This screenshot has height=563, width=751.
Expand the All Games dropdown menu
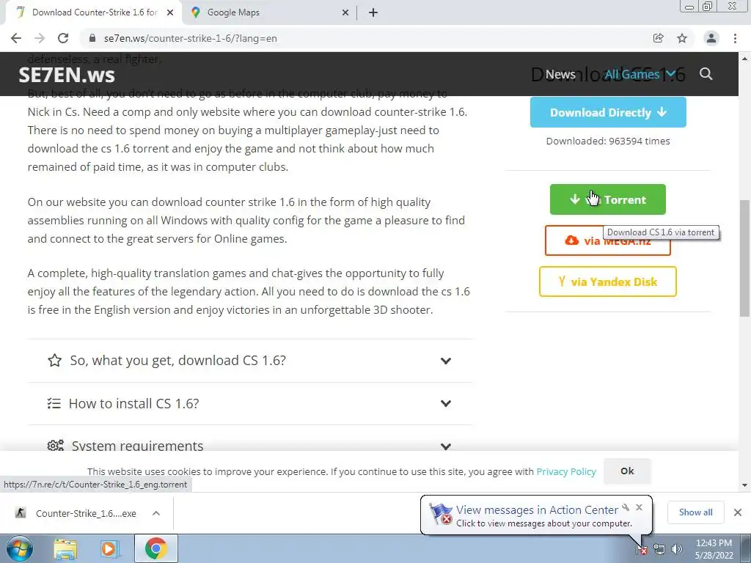(x=640, y=74)
